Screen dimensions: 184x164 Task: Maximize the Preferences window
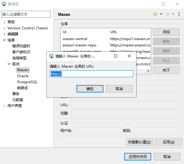pyautogui.click(x=163, y=4)
